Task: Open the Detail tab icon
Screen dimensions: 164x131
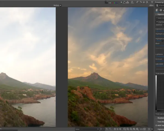Action: point(161,10)
